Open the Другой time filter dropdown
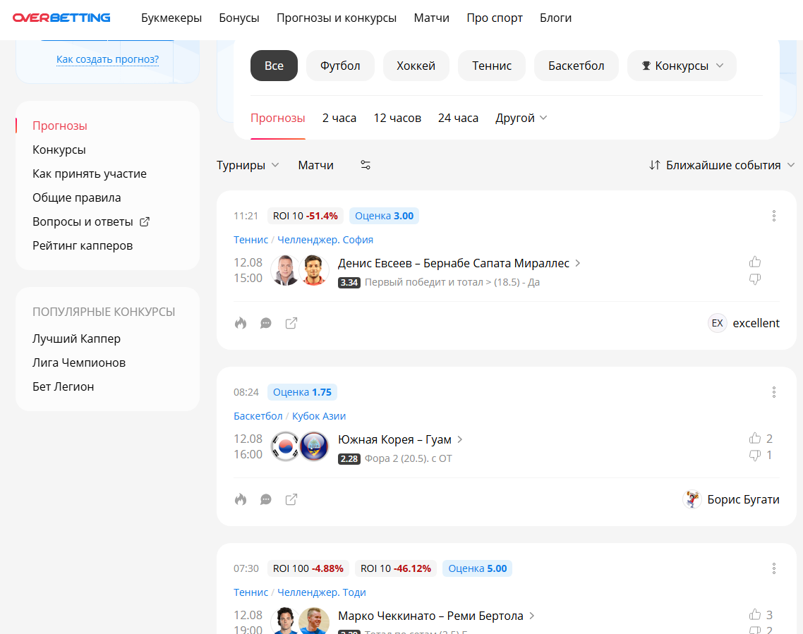The height and width of the screenshot is (634, 803). point(521,118)
